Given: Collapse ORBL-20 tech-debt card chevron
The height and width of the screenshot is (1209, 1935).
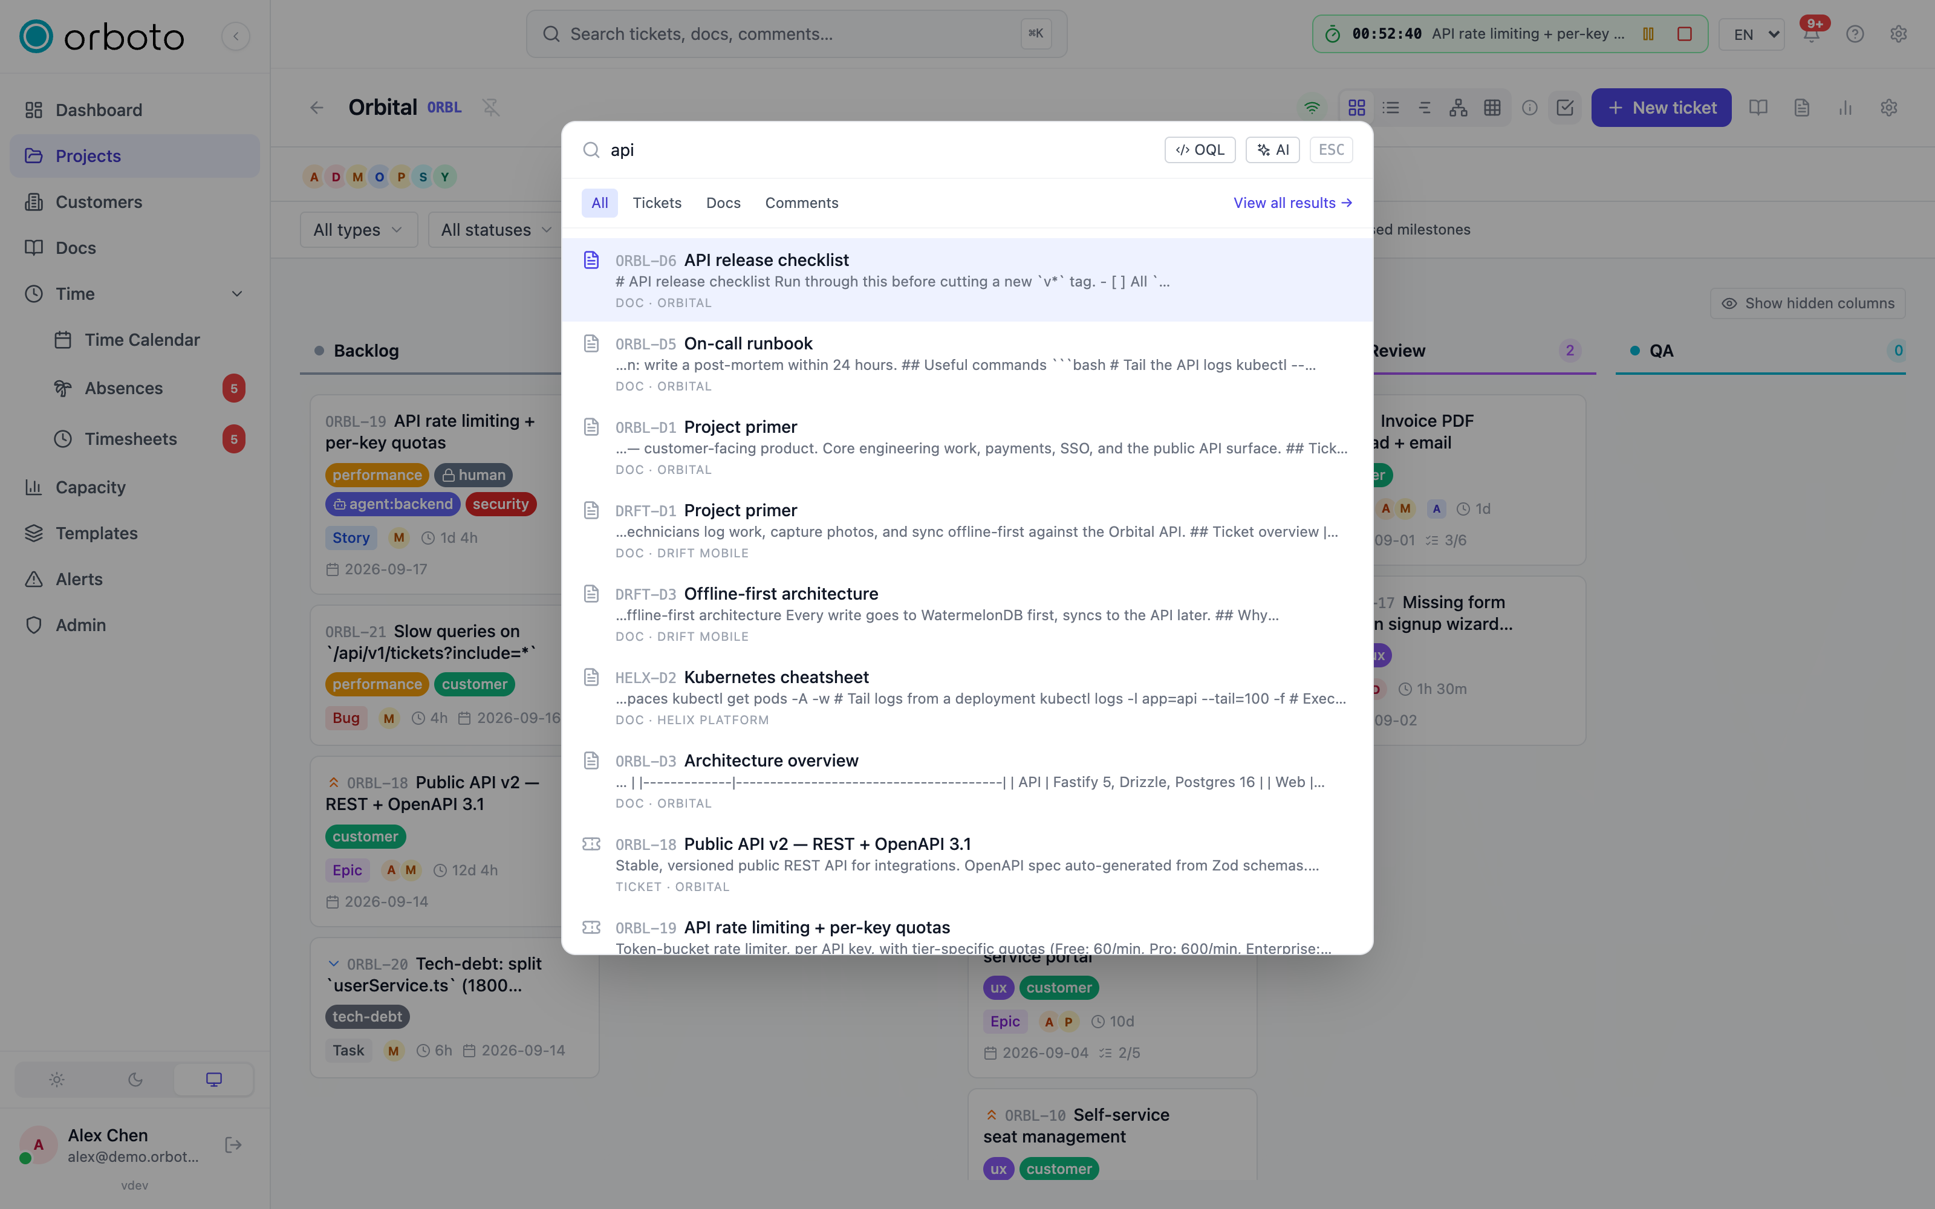Looking at the screenshot, I should click(333, 964).
